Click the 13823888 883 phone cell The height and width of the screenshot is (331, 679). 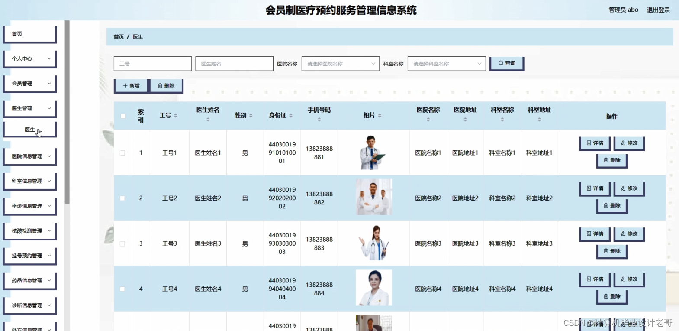click(x=319, y=243)
